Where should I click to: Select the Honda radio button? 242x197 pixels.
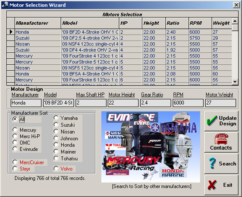56,145
